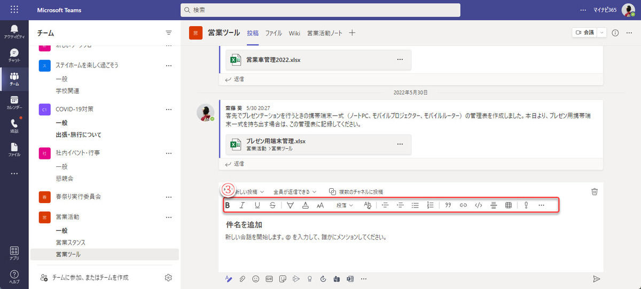This screenshot has width=641, height=289.
Task: Open the emoji picker
Action: tap(256, 278)
